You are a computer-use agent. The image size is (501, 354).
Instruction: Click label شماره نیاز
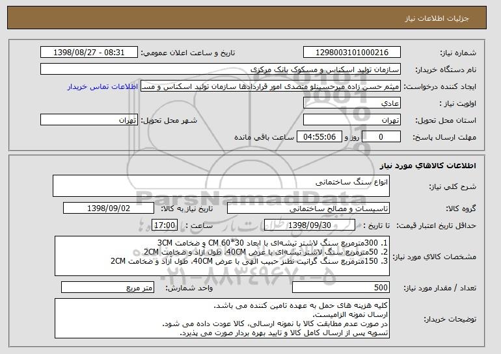tap(458, 53)
